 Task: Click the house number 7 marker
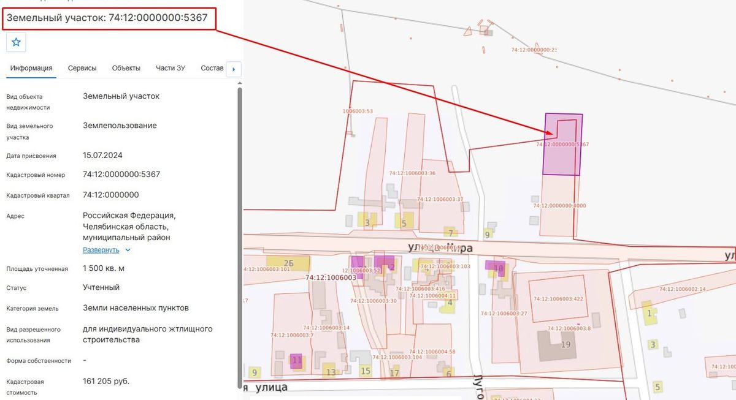[x=451, y=232]
